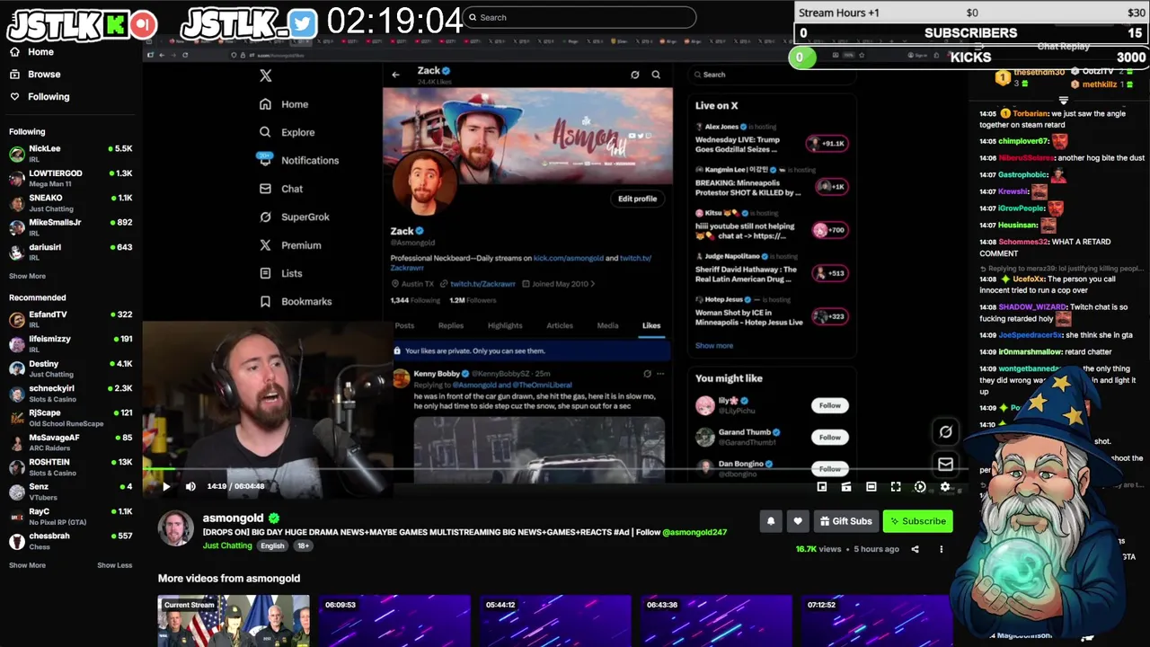Go back using the X profile arrow

(395, 75)
